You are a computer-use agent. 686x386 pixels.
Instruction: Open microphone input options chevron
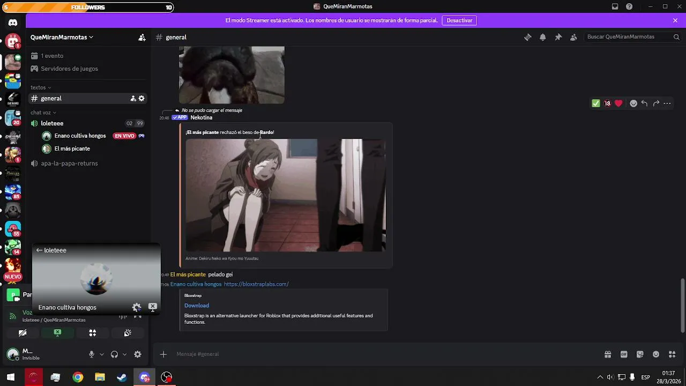[102, 354]
